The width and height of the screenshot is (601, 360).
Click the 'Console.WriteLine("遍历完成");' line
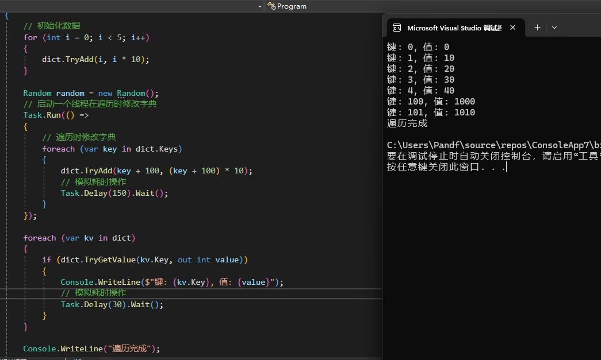pos(91,349)
